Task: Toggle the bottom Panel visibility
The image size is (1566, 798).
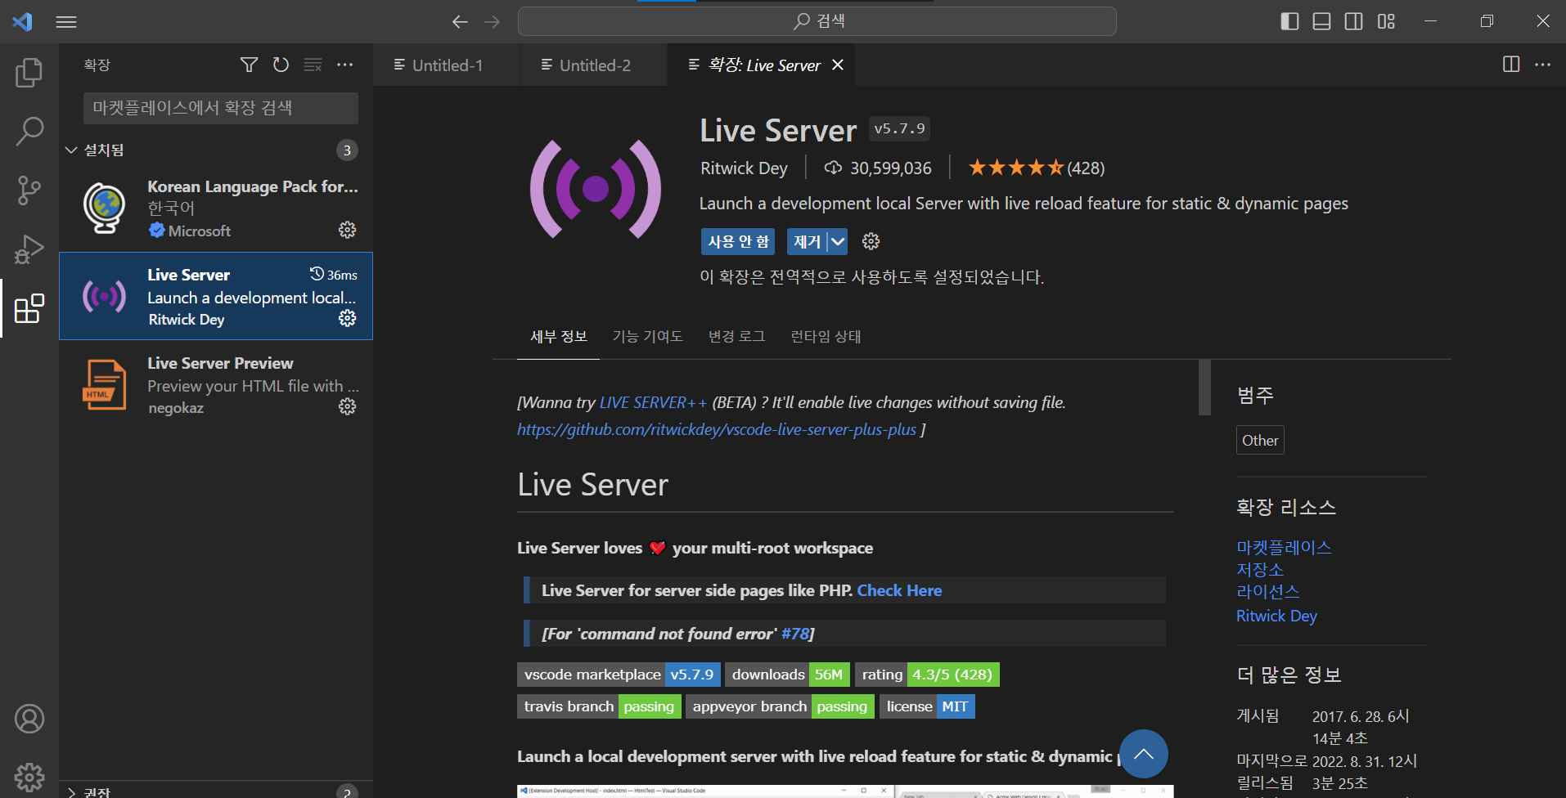Action: tap(1321, 22)
